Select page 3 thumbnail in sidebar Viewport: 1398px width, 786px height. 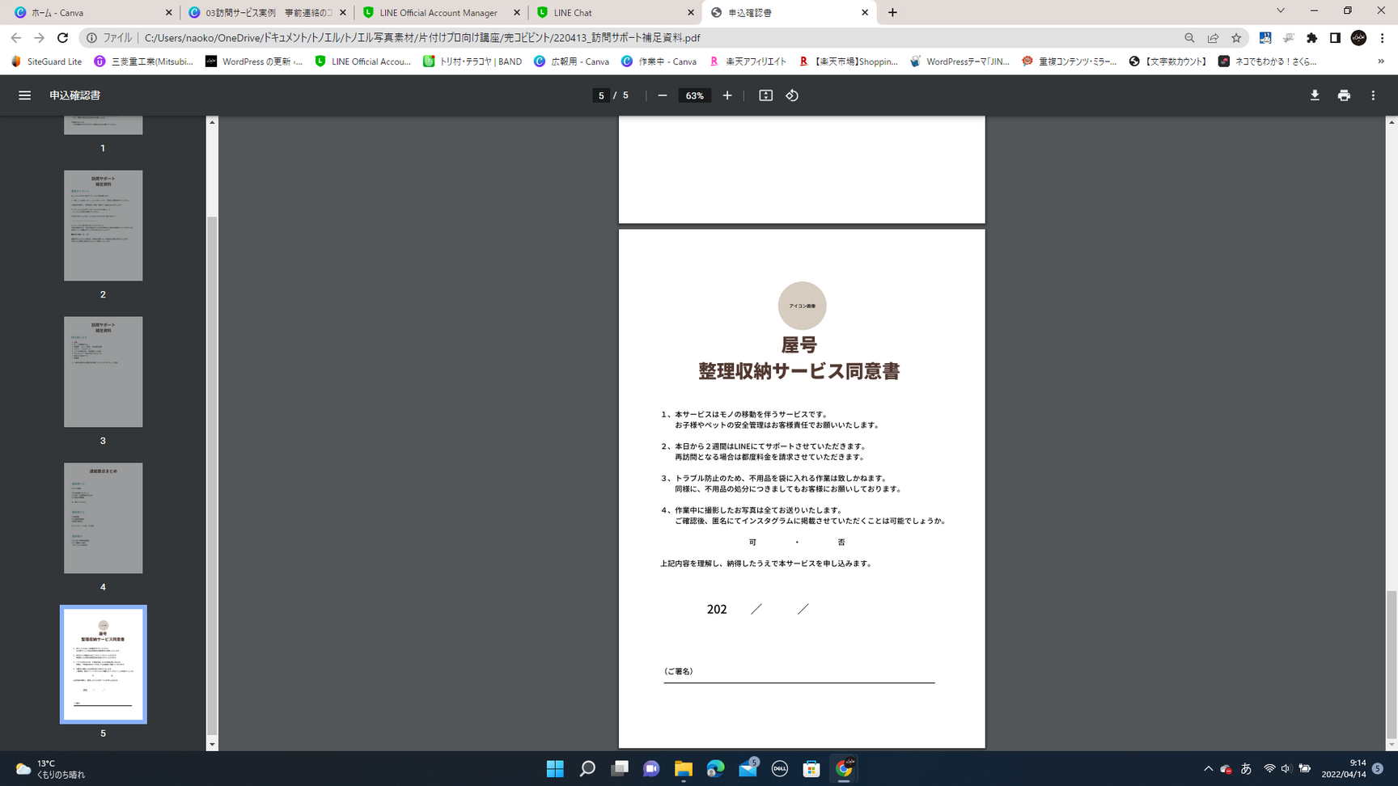(x=103, y=372)
